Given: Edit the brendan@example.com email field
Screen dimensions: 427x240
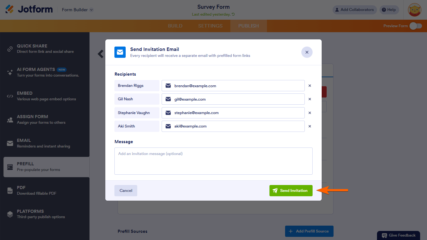Looking at the screenshot, I should (238, 86).
